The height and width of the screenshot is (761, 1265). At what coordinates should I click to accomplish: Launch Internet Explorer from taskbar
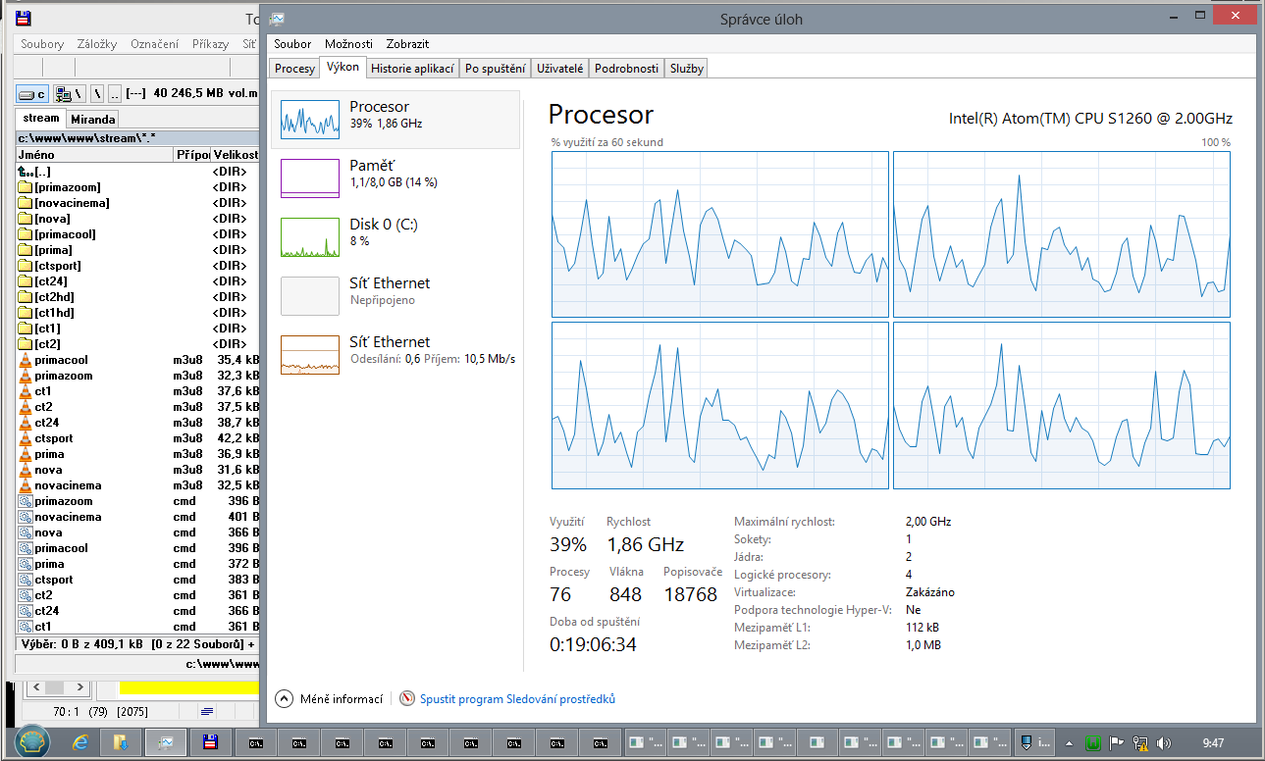[79, 742]
